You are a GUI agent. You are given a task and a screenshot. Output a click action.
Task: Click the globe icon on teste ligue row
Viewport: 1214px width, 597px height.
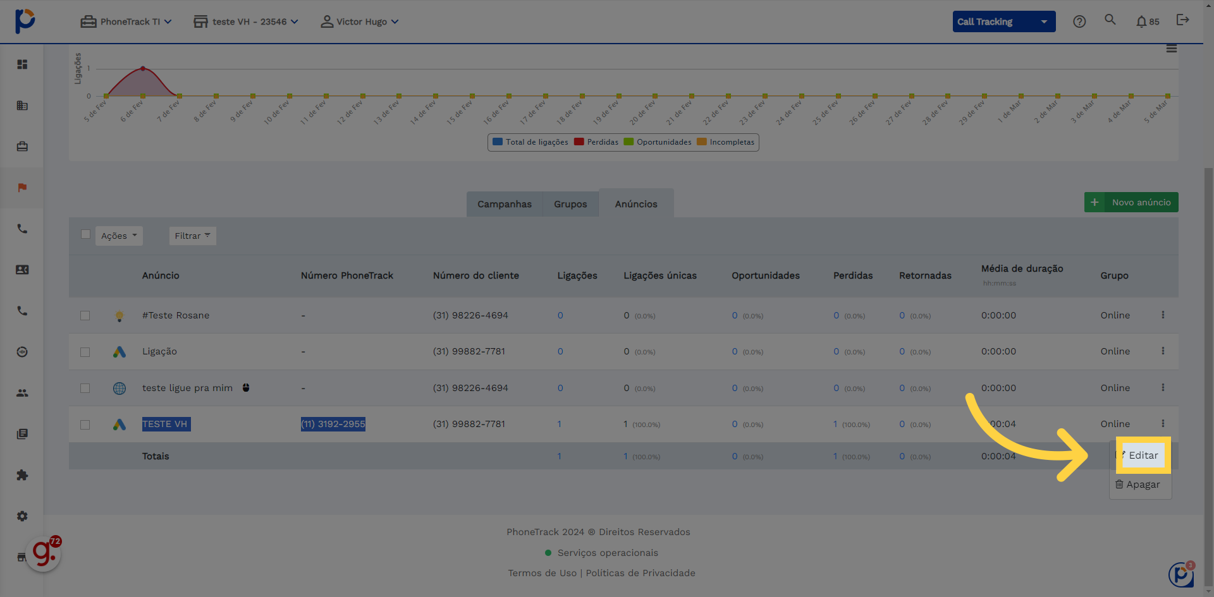click(120, 388)
